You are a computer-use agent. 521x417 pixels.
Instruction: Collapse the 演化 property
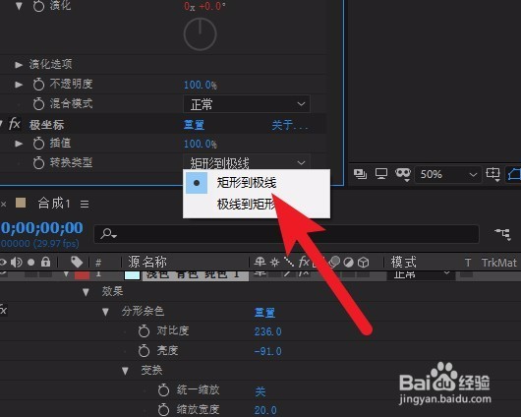coord(19,6)
